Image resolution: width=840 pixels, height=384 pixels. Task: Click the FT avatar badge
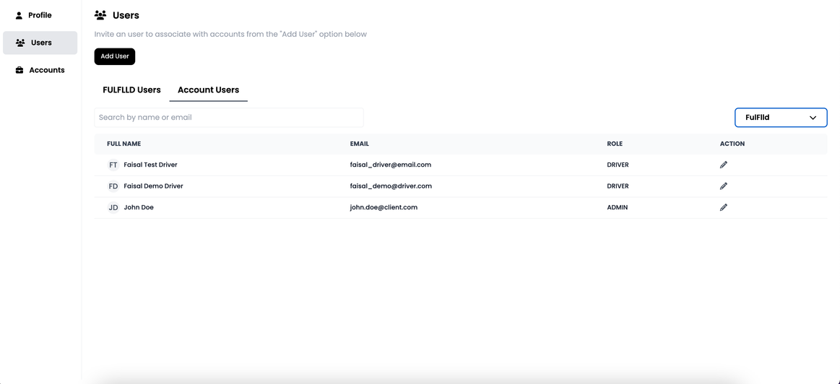point(113,165)
